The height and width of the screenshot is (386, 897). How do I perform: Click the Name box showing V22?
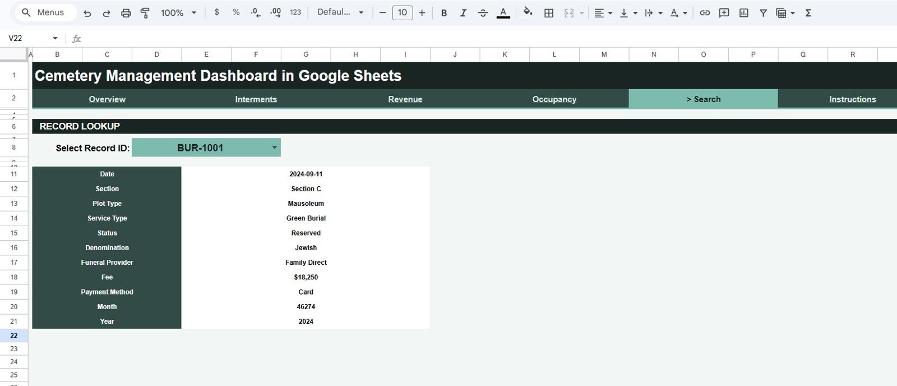coord(27,38)
